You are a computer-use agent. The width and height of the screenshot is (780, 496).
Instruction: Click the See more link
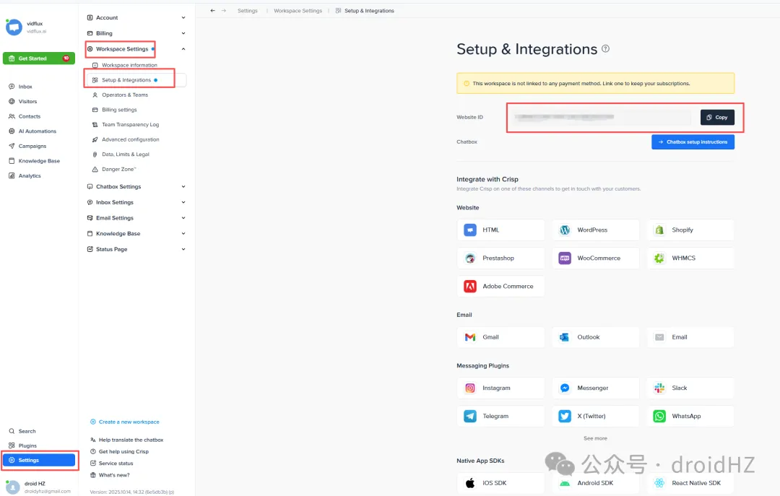pyautogui.click(x=595, y=438)
